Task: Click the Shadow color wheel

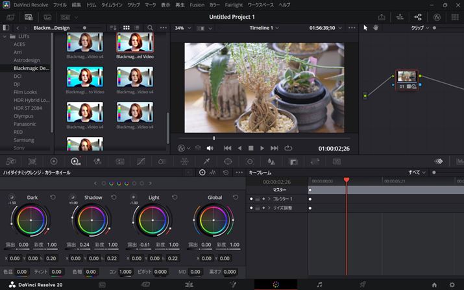Action: click(x=93, y=221)
